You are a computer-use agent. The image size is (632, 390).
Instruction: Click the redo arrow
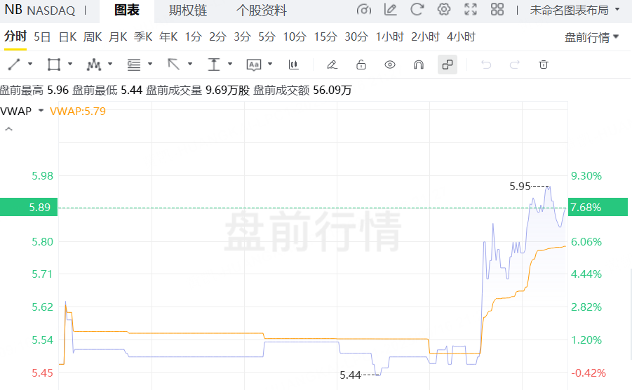pyautogui.click(x=515, y=65)
